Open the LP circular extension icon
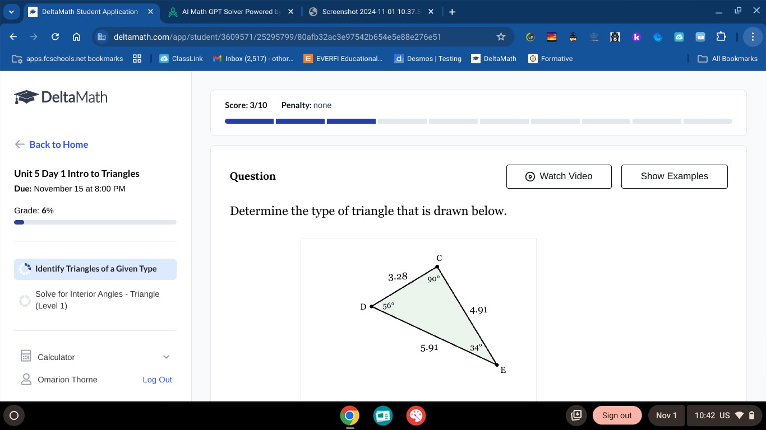Image resolution: width=766 pixels, height=430 pixels. pos(530,37)
